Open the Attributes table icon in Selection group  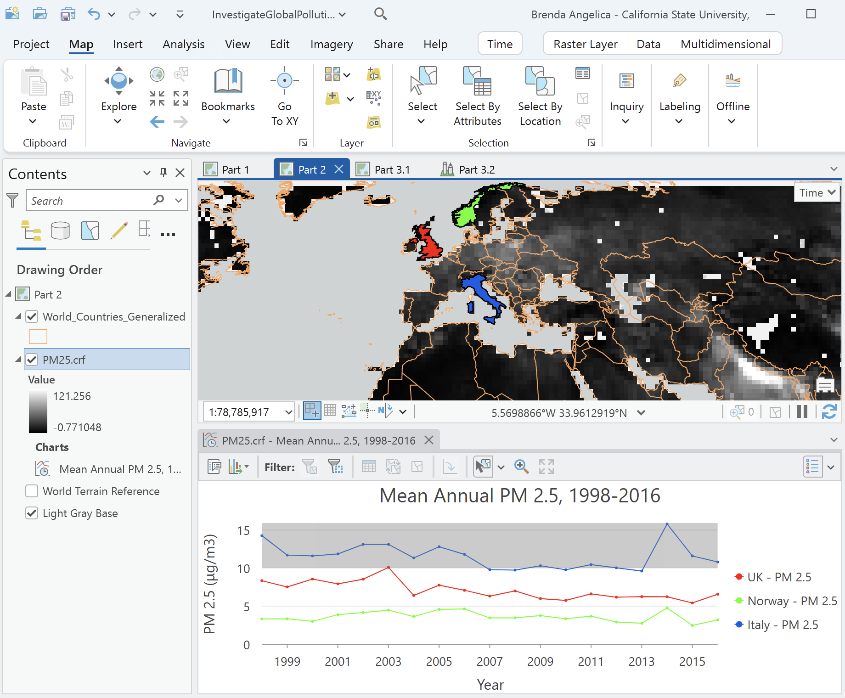pyautogui.click(x=583, y=73)
